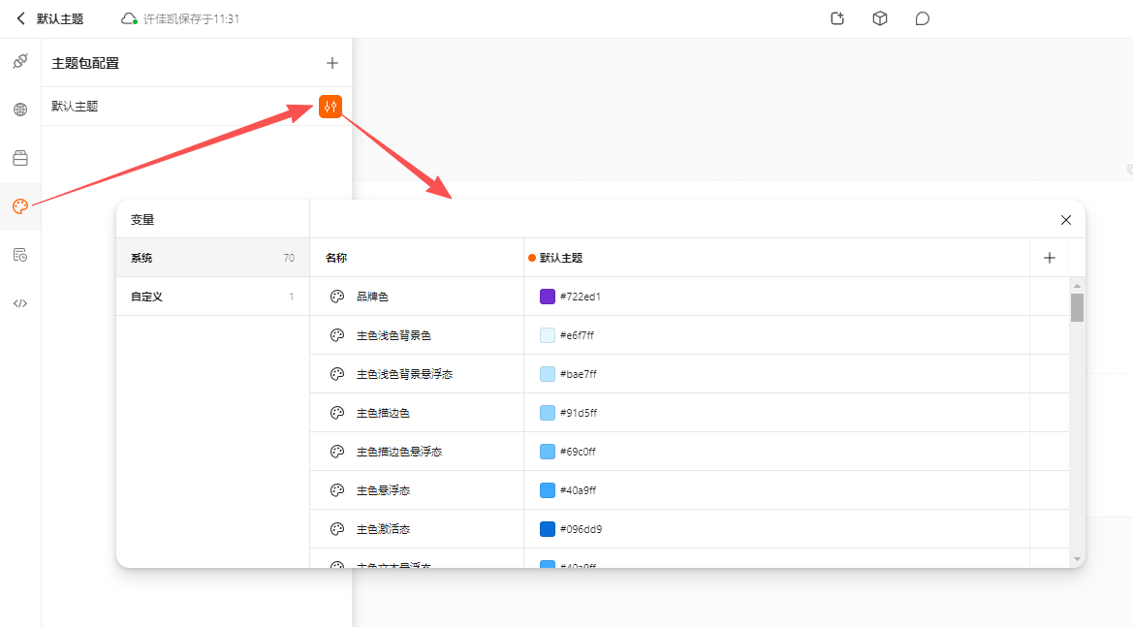Screen dimensions: 1133x627
Task: Click the 3D cube icon in top bar
Action: (x=880, y=18)
